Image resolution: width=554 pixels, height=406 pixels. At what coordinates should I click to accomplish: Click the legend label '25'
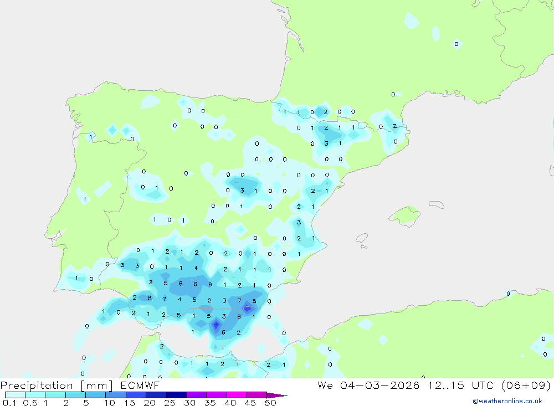(x=170, y=403)
